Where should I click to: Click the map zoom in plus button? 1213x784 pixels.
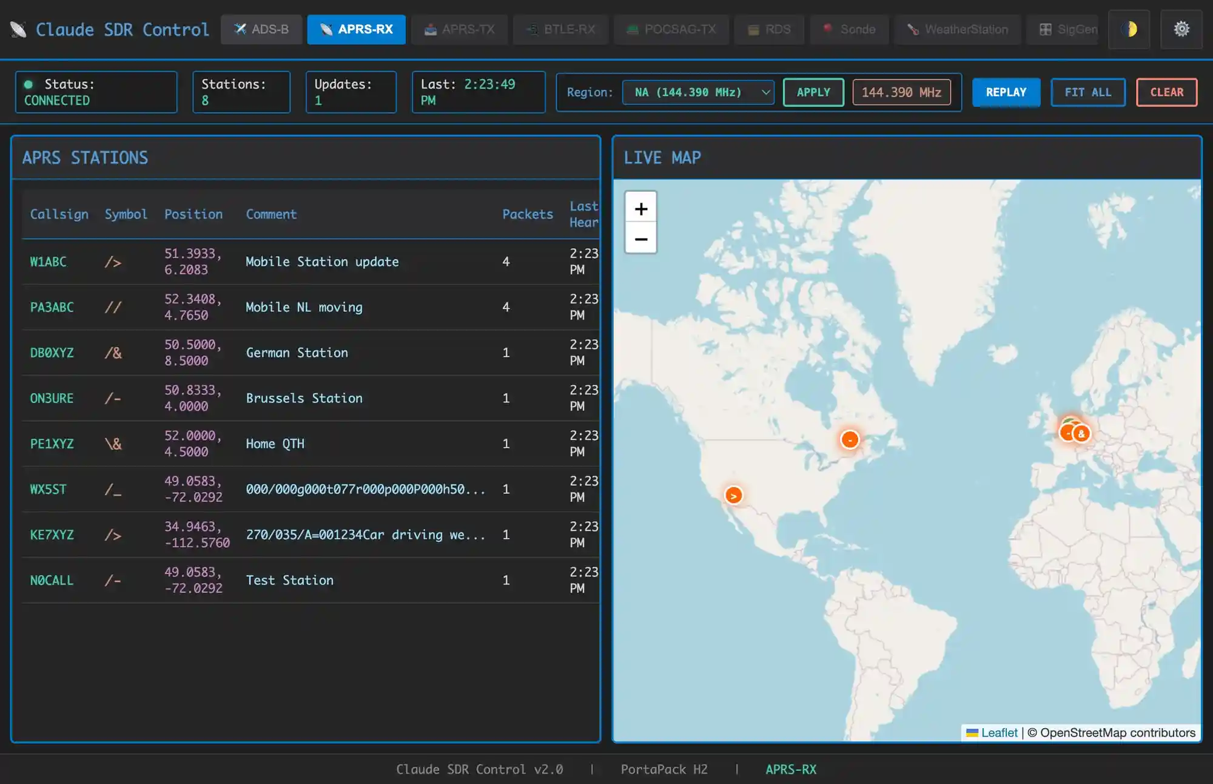click(640, 209)
